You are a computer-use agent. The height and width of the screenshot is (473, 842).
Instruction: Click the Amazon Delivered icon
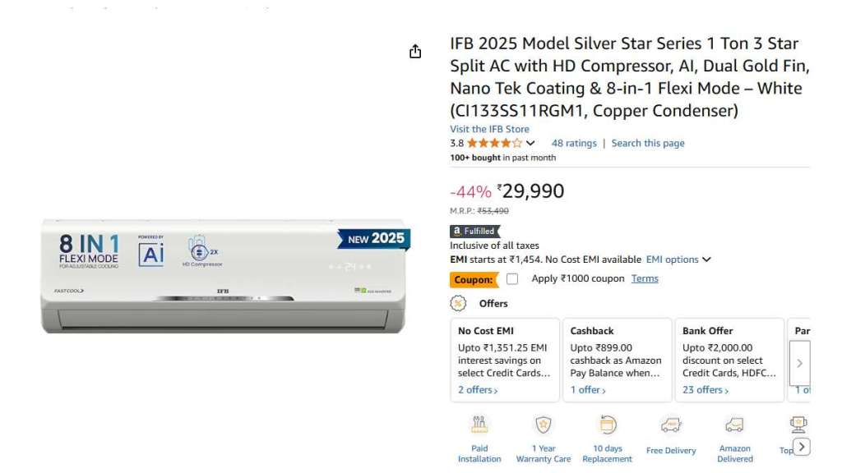tap(734, 425)
